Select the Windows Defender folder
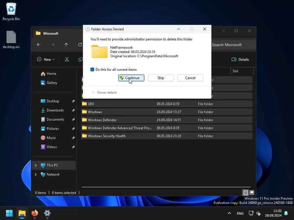 [x=167, y=120]
